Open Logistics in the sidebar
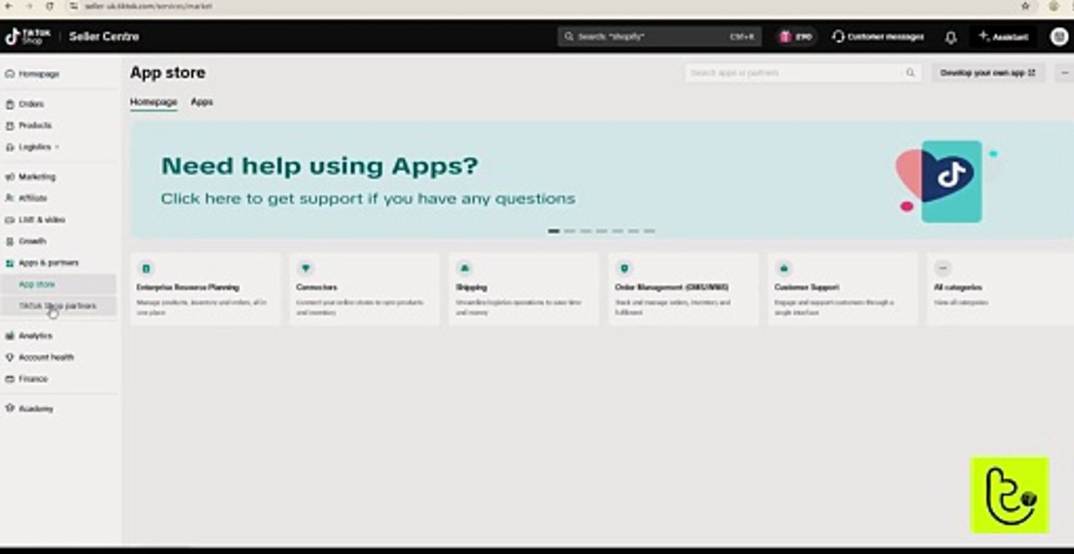Viewport: 1074px width, 554px height. click(x=35, y=147)
